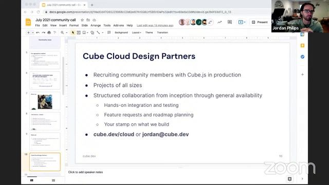
Task: Expand the insert image dropdown arrow
Action: (87, 32)
